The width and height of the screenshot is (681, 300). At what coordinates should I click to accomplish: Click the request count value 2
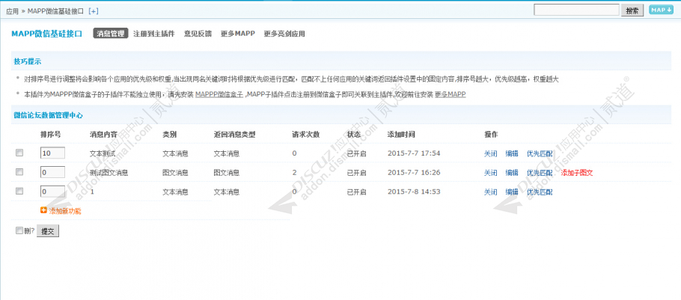click(294, 172)
